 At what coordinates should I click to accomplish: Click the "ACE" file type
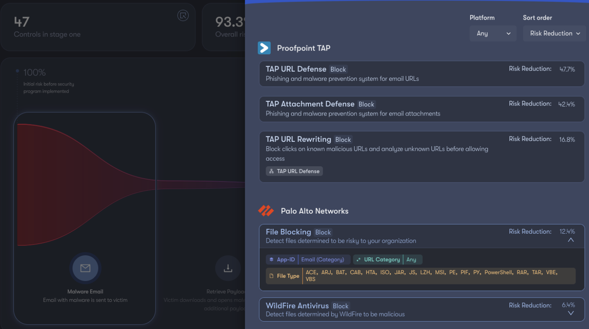click(311, 272)
